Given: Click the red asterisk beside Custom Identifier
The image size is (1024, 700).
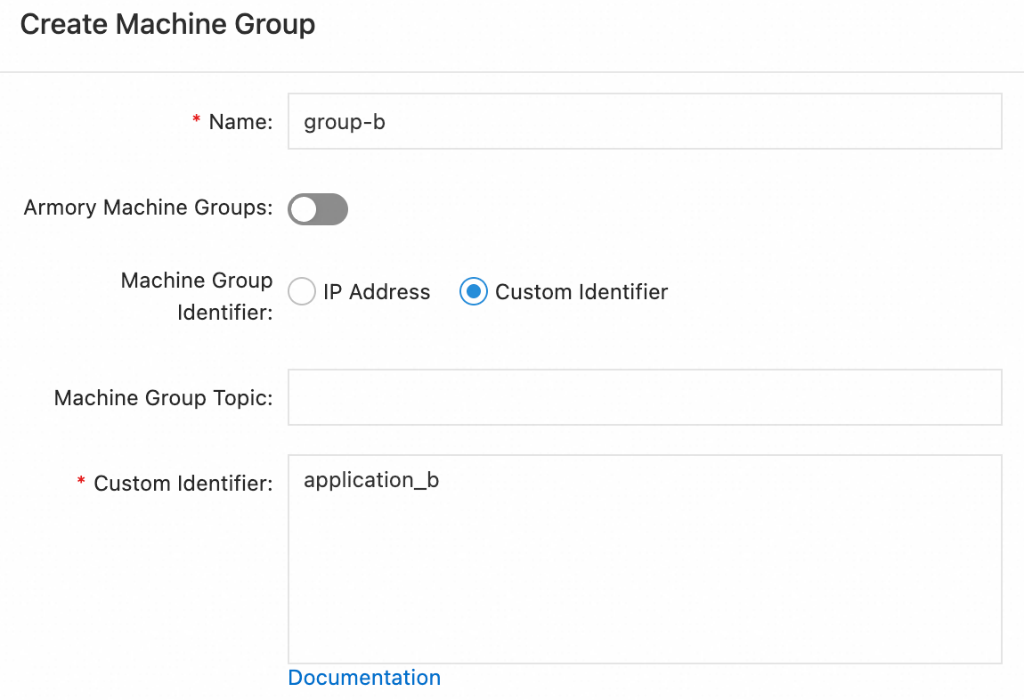Looking at the screenshot, I should pos(81,483).
